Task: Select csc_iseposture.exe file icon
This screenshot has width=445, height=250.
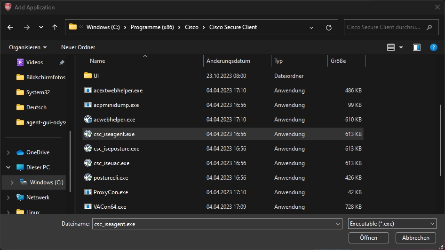Action: pyautogui.click(x=88, y=148)
